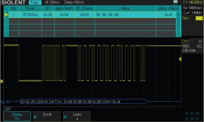The width and height of the screenshot is (204, 122).
Task: Click the data column header
Action: click(x=125, y=8)
